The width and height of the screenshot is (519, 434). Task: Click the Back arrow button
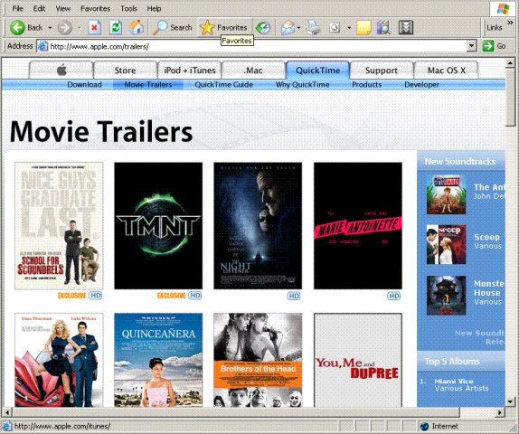click(17, 27)
